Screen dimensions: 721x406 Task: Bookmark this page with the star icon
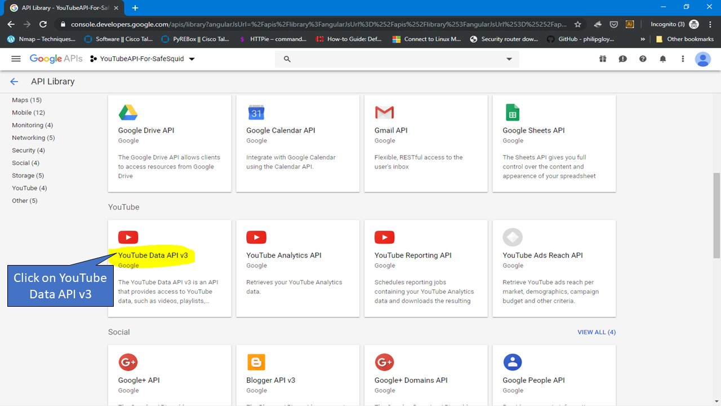(578, 24)
